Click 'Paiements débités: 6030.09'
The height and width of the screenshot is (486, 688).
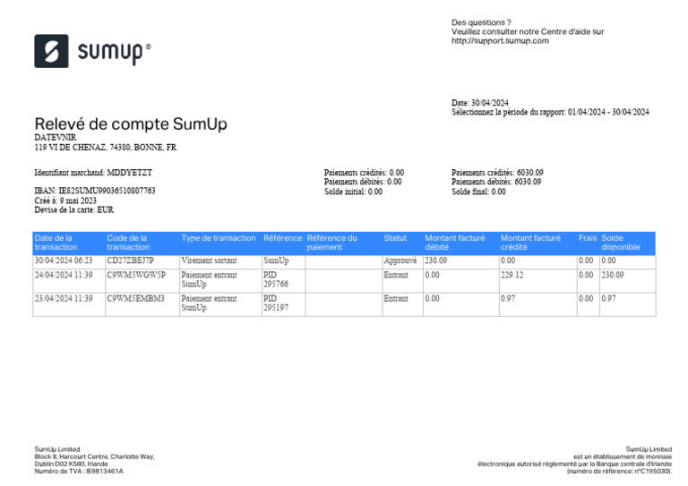tap(496, 182)
